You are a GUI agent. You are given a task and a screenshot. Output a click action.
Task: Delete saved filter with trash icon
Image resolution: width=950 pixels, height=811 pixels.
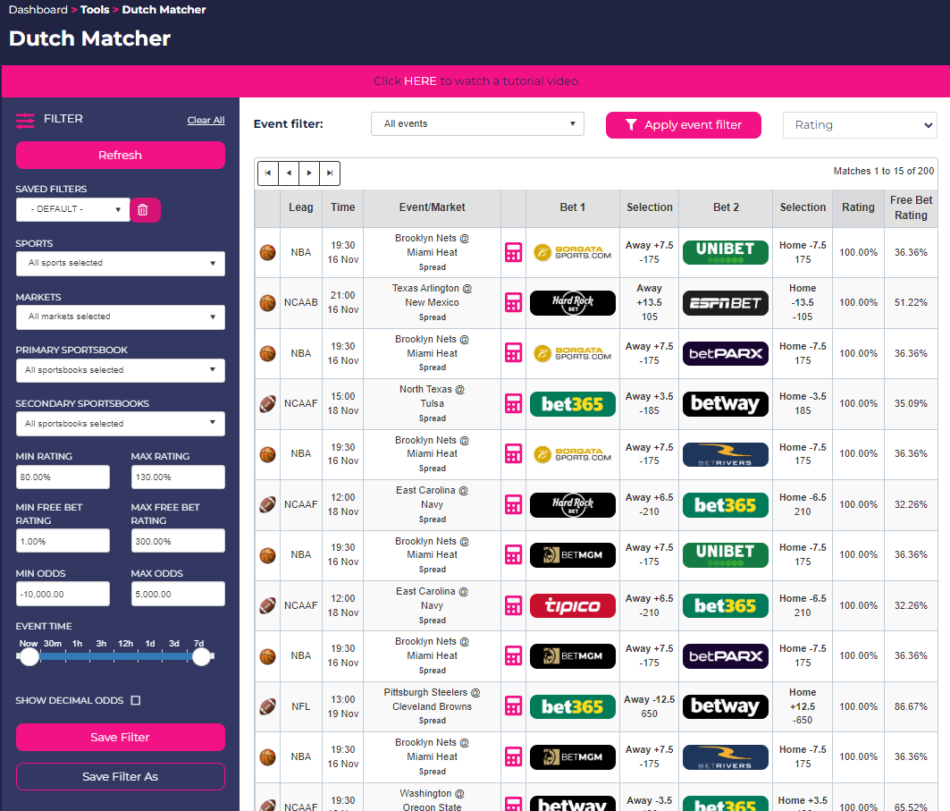pyautogui.click(x=144, y=210)
